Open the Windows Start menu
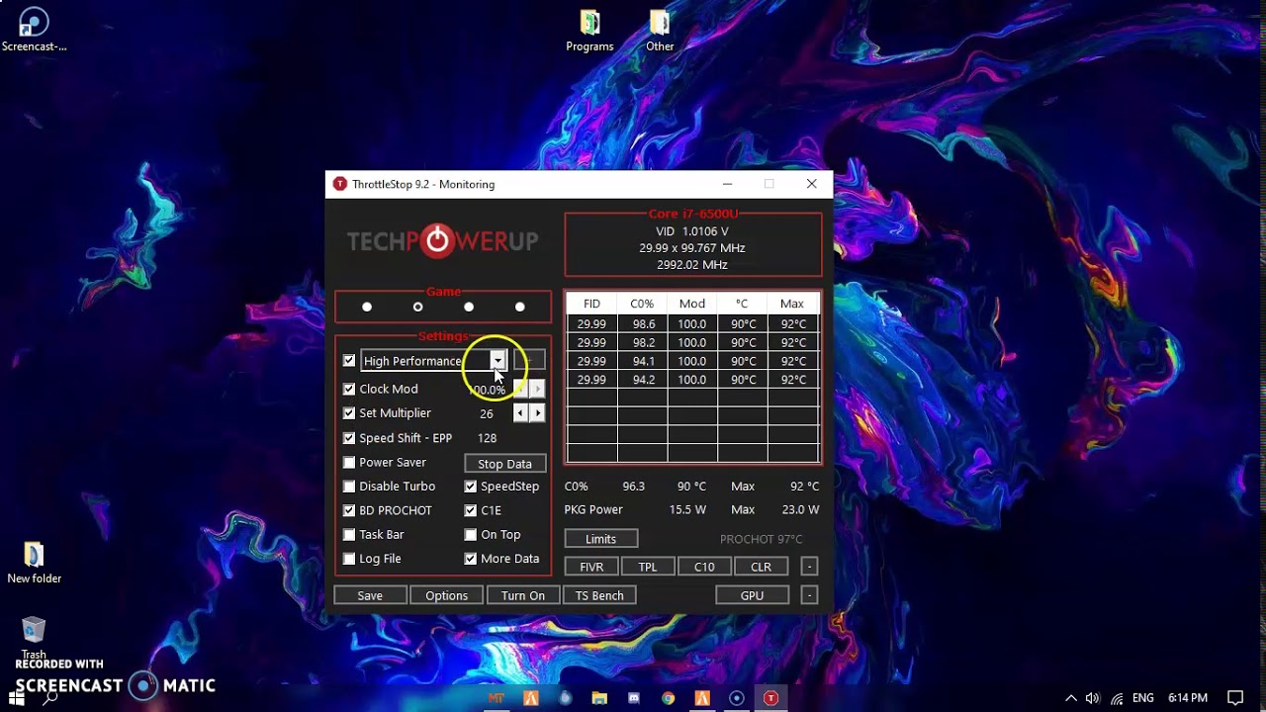1266x712 pixels. point(16,698)
